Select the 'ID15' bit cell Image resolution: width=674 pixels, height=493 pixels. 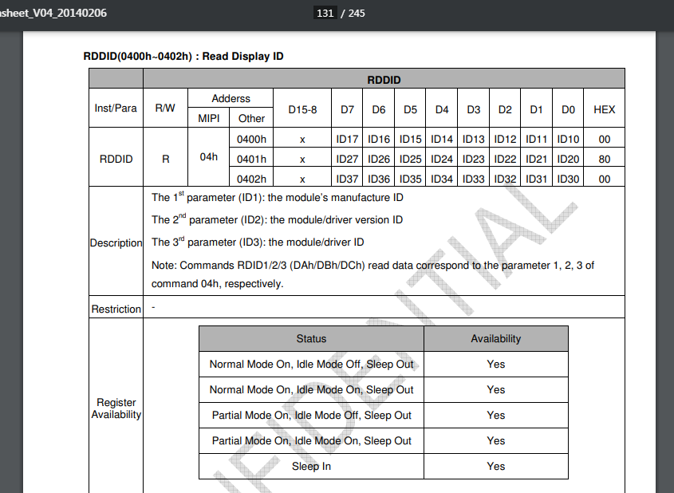click(x=411, y=140)
